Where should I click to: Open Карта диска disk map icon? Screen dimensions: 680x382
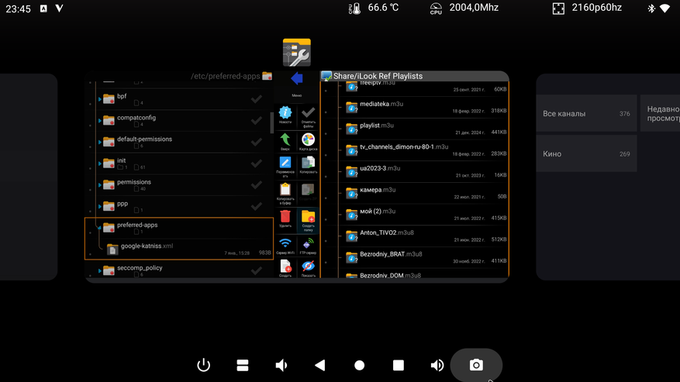309,139
